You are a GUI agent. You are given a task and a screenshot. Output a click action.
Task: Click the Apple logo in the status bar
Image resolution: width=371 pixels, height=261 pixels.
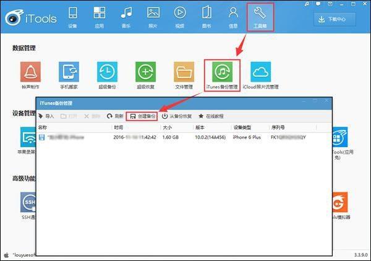[x=6, y=255]
